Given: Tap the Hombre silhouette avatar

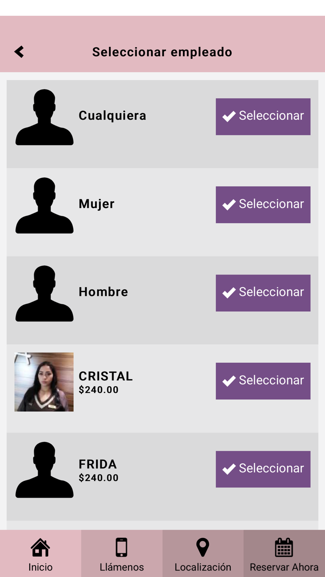Looking at the screenshot, I should pos(44,294).
